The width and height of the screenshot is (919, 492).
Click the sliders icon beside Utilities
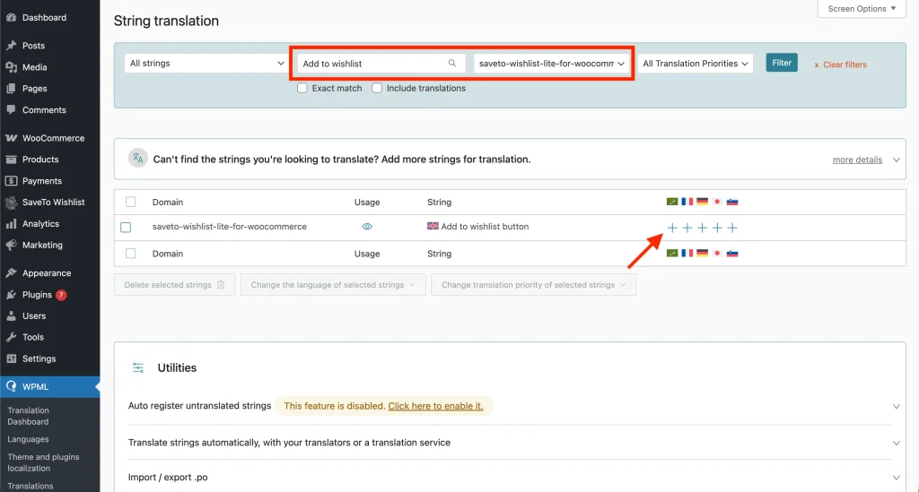pos(137,367)
